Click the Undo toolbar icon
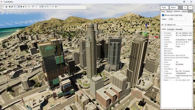 pos(33,7)
